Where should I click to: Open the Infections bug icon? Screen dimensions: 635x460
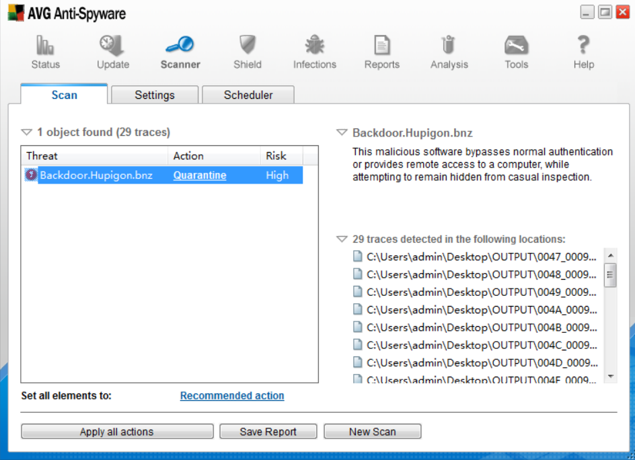(x=315, y=44)
